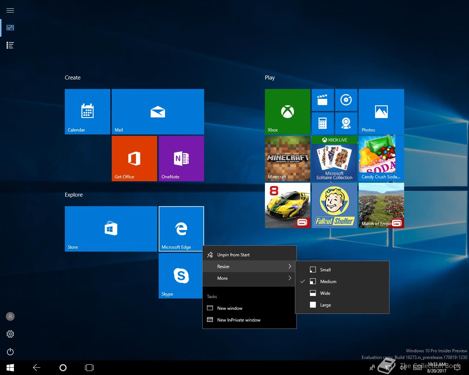Open the Calculator tile
The height and width of the screenshot is (375, 469).
(323, 123)
